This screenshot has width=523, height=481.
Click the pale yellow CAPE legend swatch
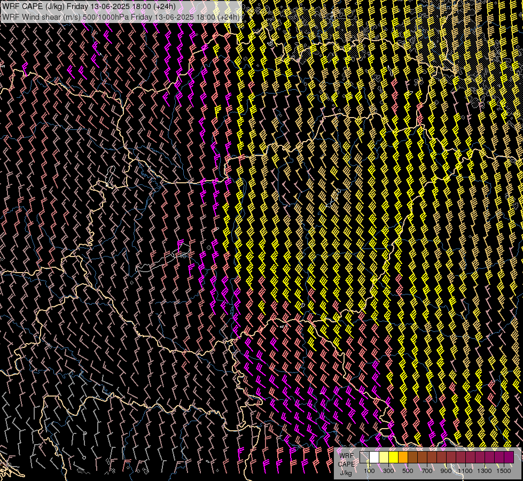click(x=384, y=457)
